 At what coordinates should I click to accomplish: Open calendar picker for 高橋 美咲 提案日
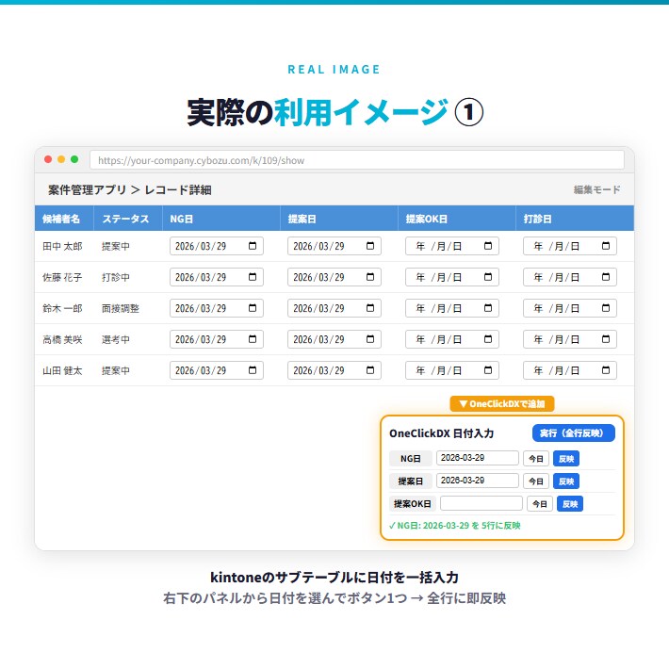click(370, 339)
